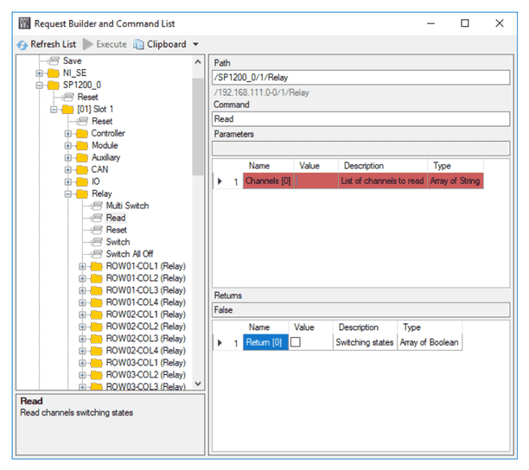Click the 'Switching states' description cell
Screen dimensions: 529x470
coord(365,342)
